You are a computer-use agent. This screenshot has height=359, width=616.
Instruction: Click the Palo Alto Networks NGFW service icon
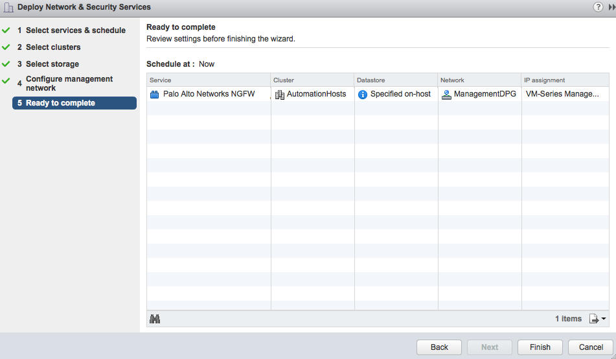[154, 95]
